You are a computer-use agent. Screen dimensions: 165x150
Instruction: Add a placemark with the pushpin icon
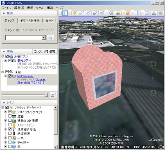coord(75,13)
